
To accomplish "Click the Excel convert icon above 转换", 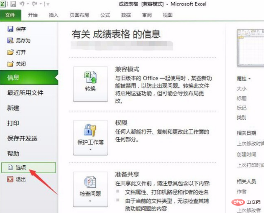I will (x=90, y=77).
